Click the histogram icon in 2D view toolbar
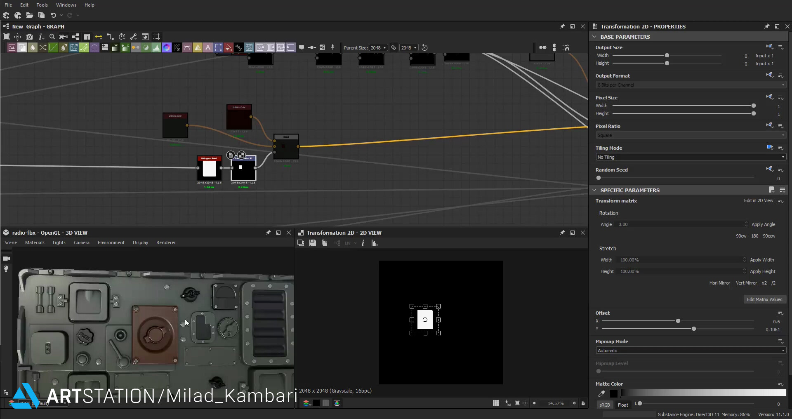The height and width of the screenshot is (419, 792). click(x=375, y=243)
